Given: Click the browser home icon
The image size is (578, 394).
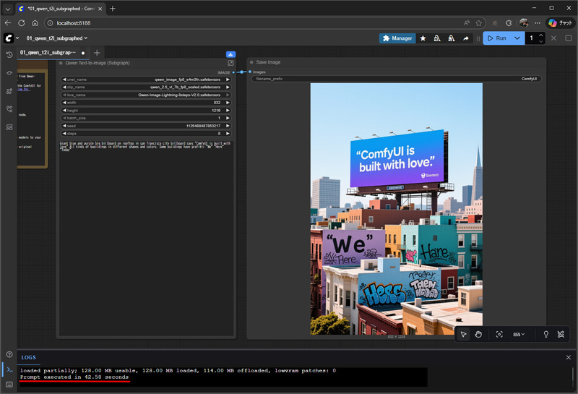Looking at the screenshot, I should 35,23.
